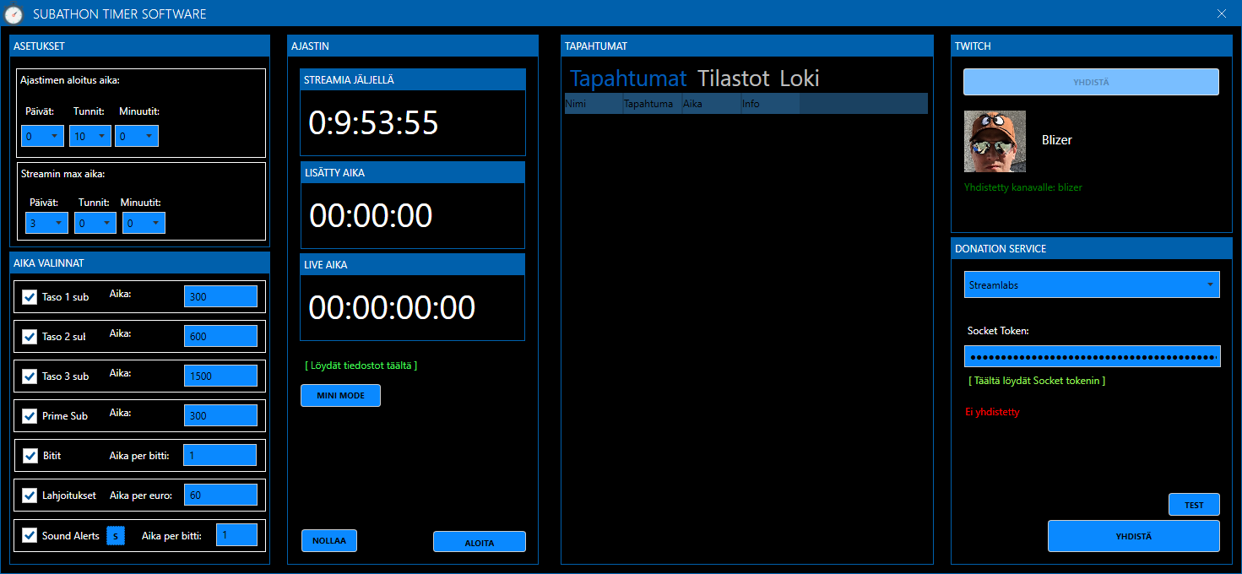1242x574 pixels.
Task: Enter MINI MODE
Action: 340,395
